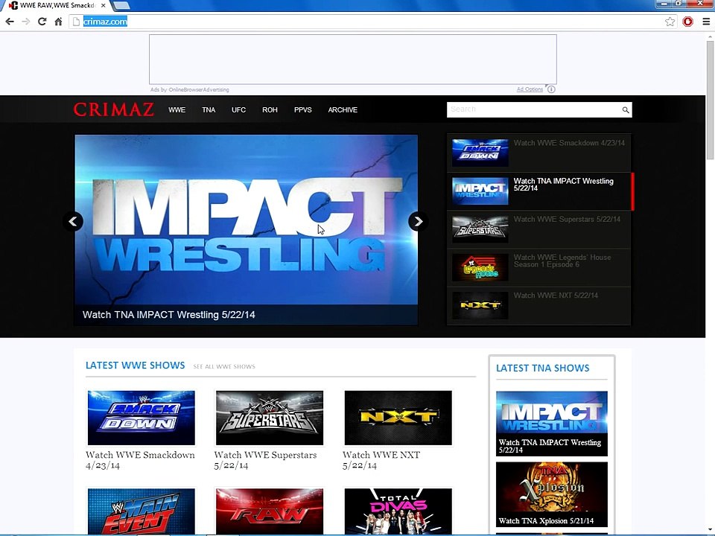Click See All WWE Shows link
Image resolution: width=715 pixels, height=536 pixels.
(224, 366)
